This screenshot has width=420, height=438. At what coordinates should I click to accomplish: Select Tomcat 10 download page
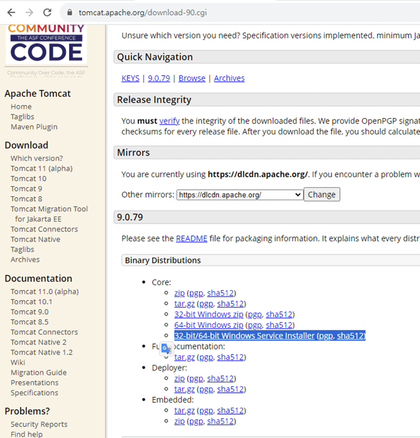coord(28,178)
